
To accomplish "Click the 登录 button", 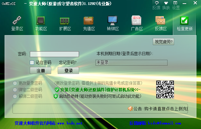I will coord(68,71).
